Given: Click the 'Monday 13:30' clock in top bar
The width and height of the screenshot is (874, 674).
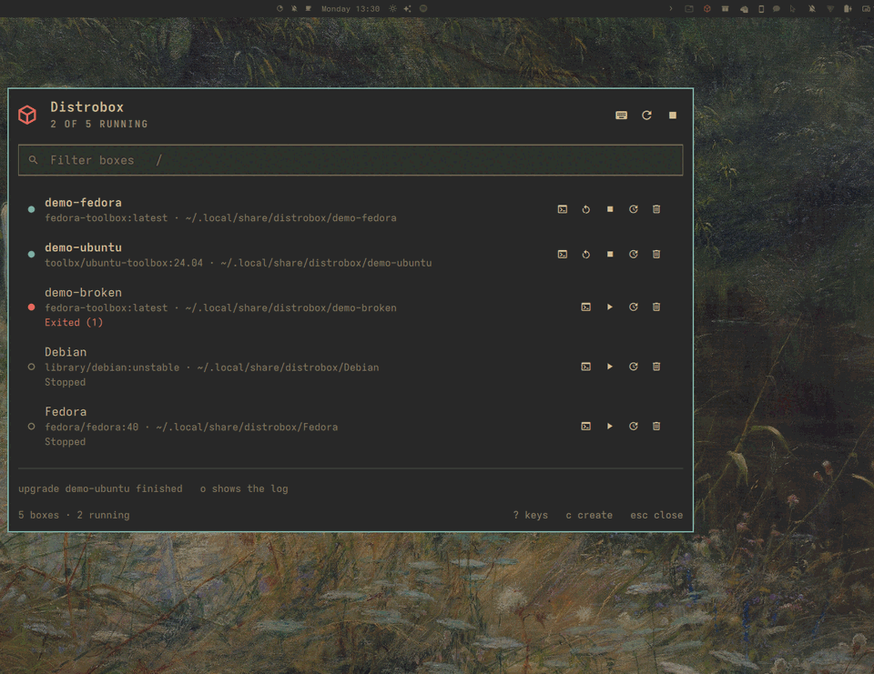Looking at the screenshot, I should click(x=351, y=9).
